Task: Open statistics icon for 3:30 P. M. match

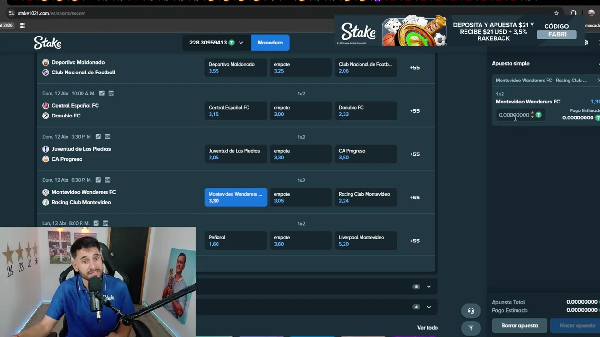Action: [x=98, y=137]
